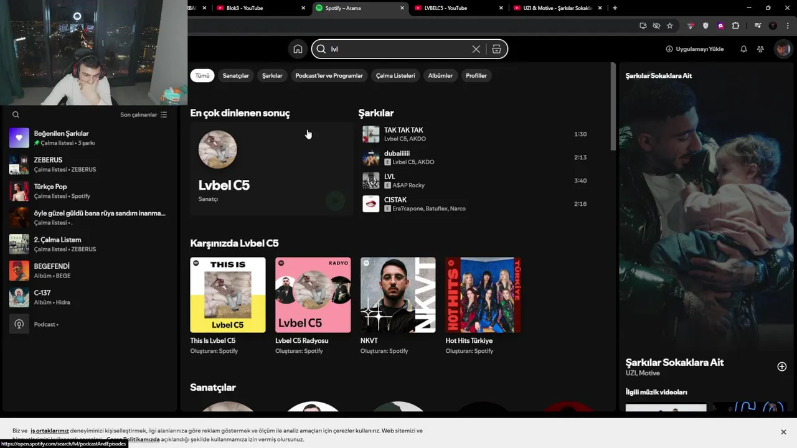Image resolution: width=797 pixels, height=448 pixels.
Task: Click in the search input field
Action: (398, 49)
